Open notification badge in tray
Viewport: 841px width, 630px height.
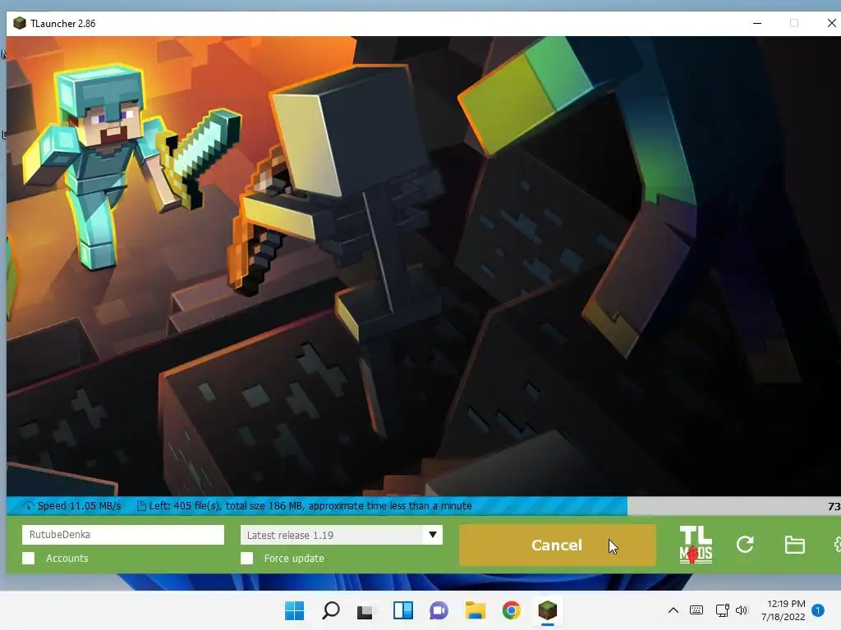point(817,610)
